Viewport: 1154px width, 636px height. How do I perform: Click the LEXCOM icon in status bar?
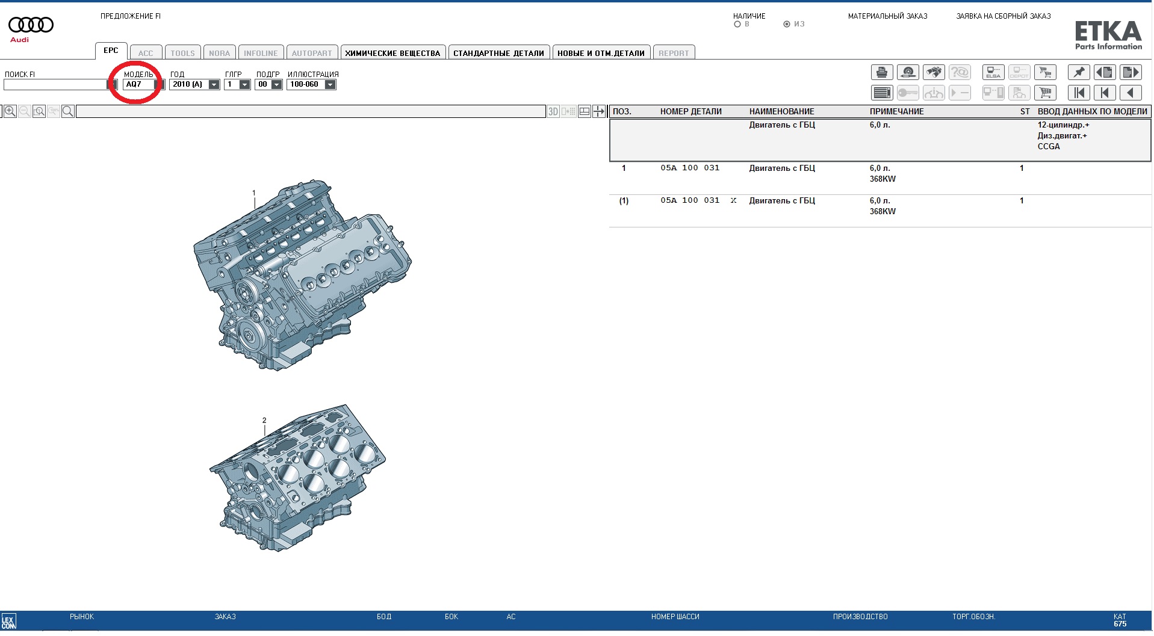click(8, 622)
